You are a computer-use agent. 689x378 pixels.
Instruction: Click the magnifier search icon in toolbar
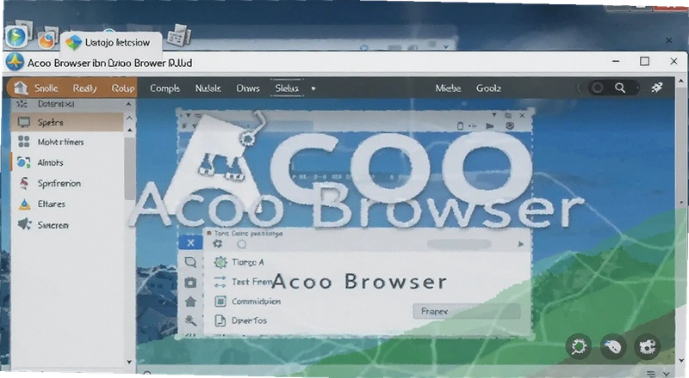tap(619, 88)
